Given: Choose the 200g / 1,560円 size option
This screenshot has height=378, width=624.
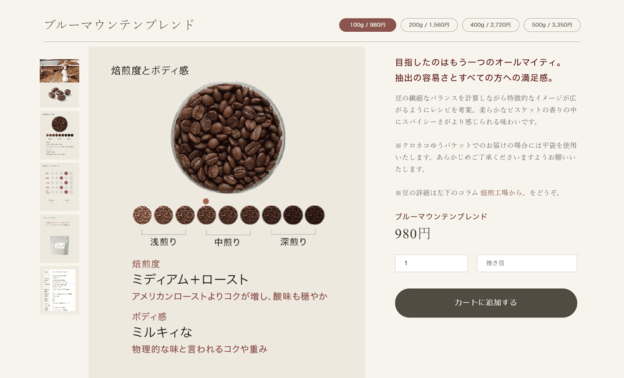Looking at the screenshot, I should 429,25.
